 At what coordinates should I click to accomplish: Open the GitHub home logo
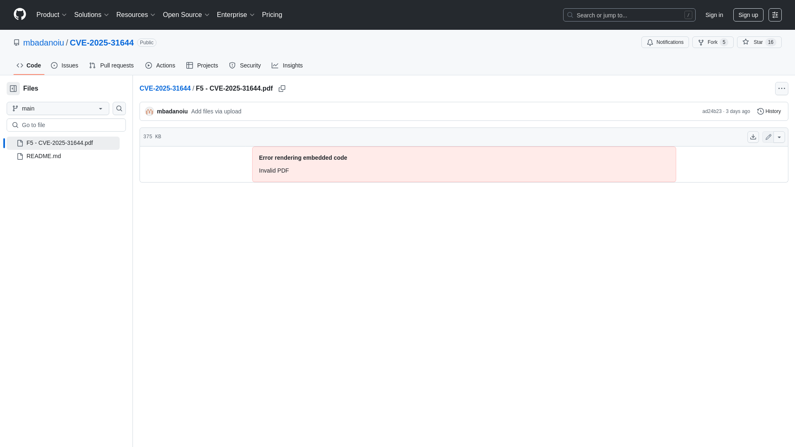(20, 14)
